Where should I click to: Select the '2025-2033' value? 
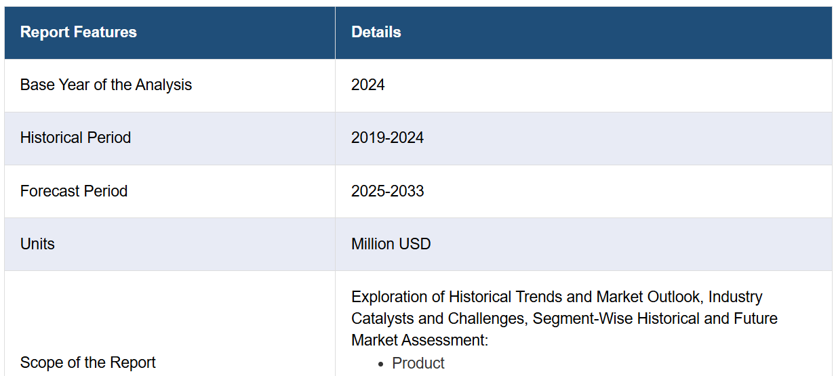coord(387,191)
